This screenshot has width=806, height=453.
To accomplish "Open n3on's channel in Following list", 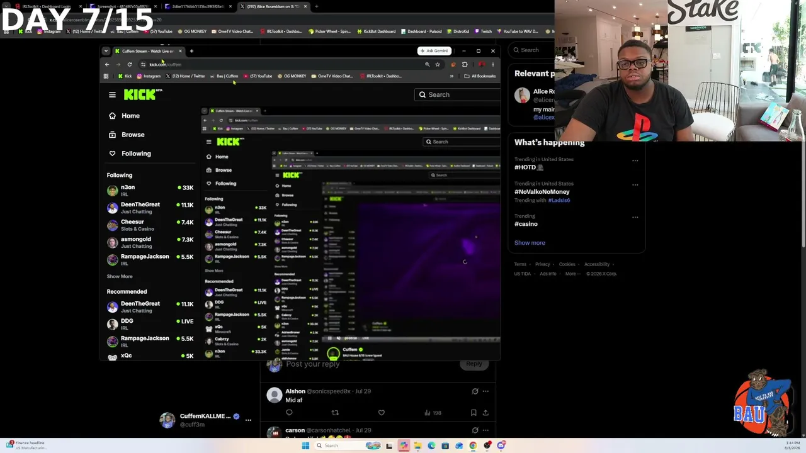I will coord(150,191).
